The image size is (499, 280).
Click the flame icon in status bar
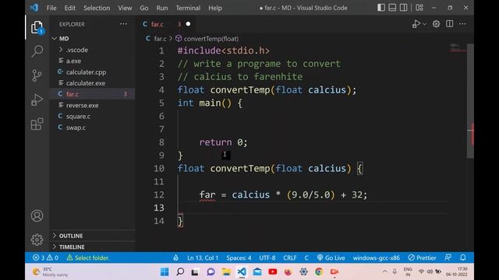click(x=175, y=257)
